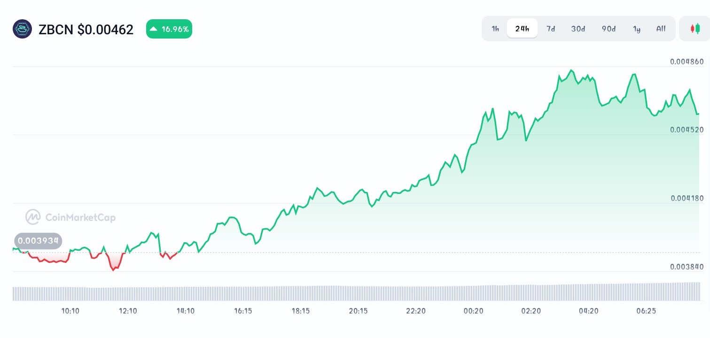Click the 10:10 time axis label
710x338 pixels.
(x=70, y=311)
